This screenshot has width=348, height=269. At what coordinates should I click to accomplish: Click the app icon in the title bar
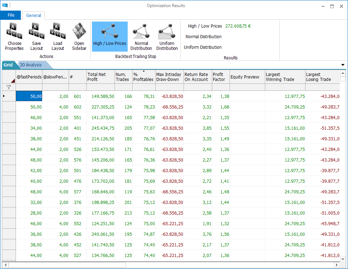(5, 5)
